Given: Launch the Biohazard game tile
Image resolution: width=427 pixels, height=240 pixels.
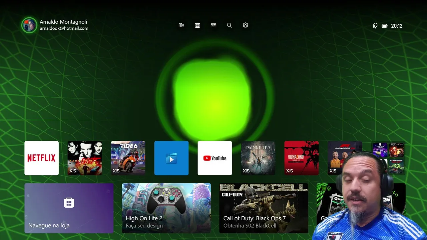Looking at the screenshot, I should click(x=302, y=158).
